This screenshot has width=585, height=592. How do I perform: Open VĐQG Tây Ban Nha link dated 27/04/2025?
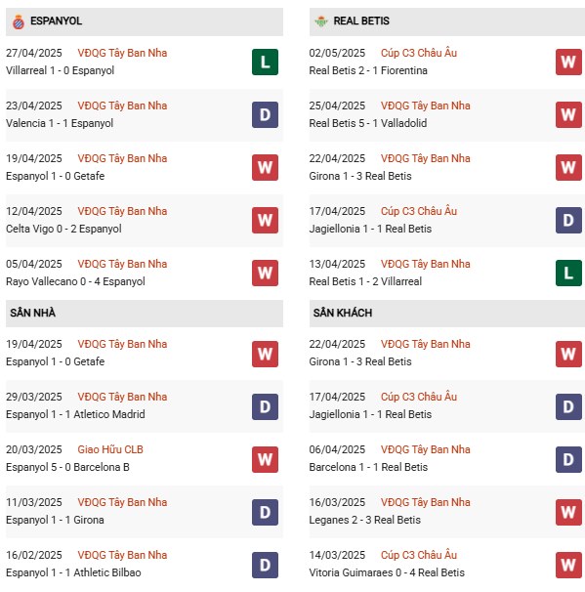coord(122,53)
